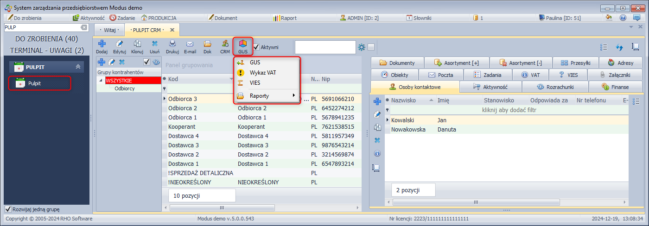Switch to the Rozrachunki tab
The height and width of the screenshot is (226, 649).
click(555, 87)
